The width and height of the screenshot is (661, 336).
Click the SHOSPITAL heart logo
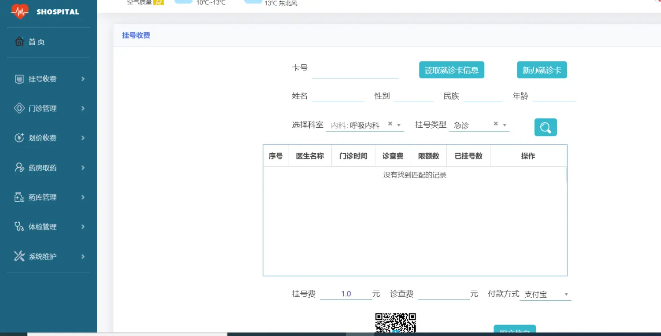(20, 11)
